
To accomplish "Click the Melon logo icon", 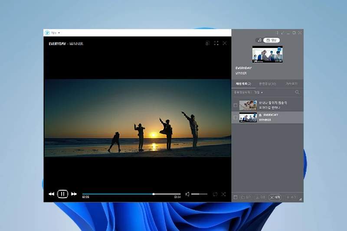I will pyautogui.click(x=47, y=33).
